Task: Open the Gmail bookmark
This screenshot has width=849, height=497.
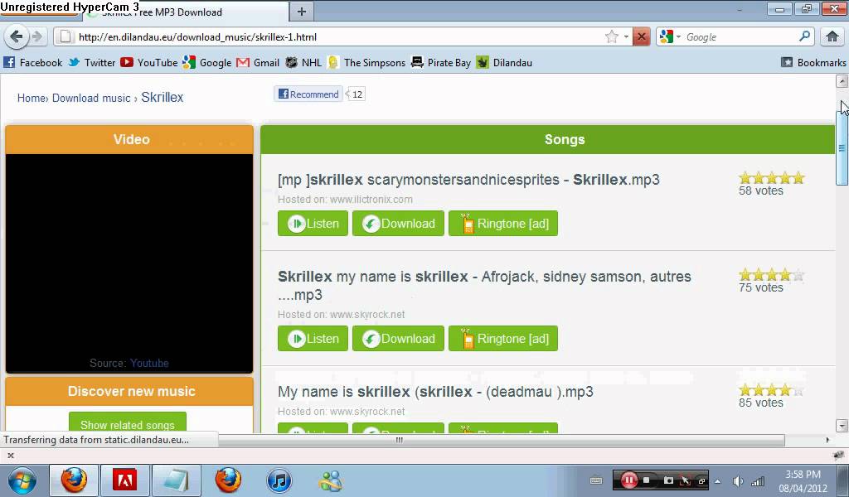Action: coord(259,63)
